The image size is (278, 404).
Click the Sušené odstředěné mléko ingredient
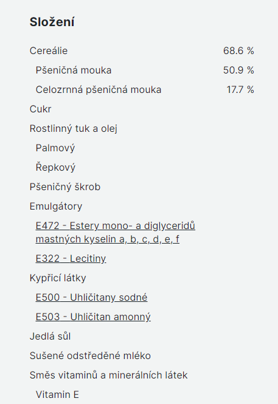90,356
